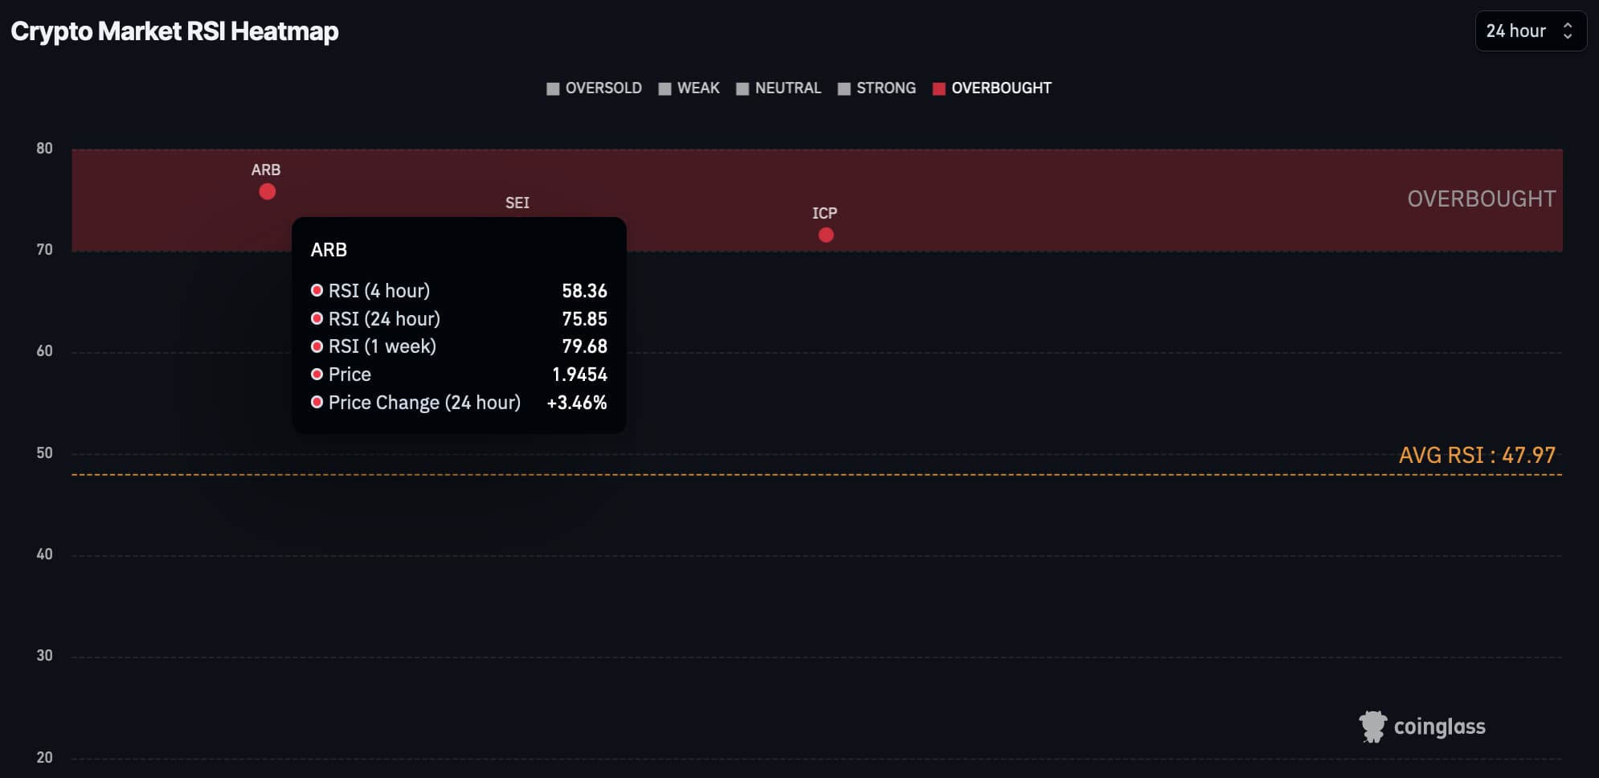Click the Price Change (24 hour) tooltip row
The width and height of the screenshot is (1599, 778).
pos(458,403)
